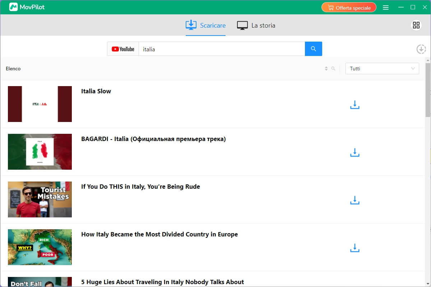Select 5 Huge Lies About Traveling title
The width and height of the screenshot is (431, 287).
[162, 282]
